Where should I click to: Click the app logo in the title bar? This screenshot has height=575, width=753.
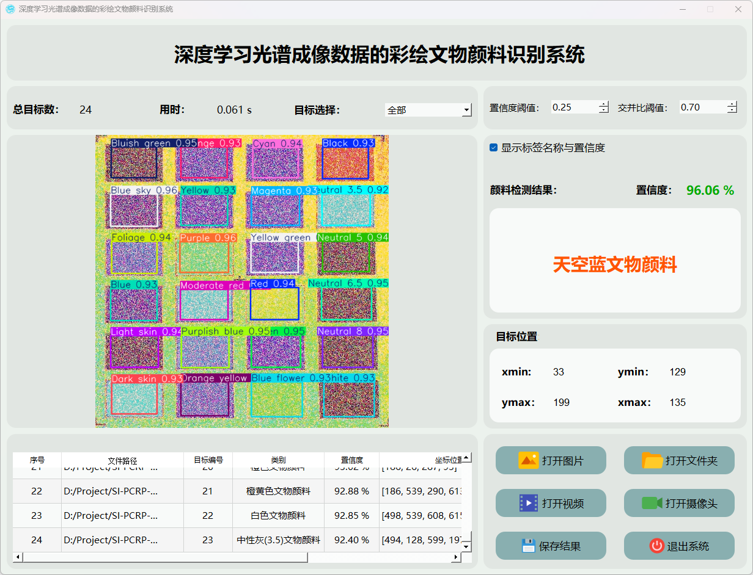pyautogui.click(x=10, y=9)
